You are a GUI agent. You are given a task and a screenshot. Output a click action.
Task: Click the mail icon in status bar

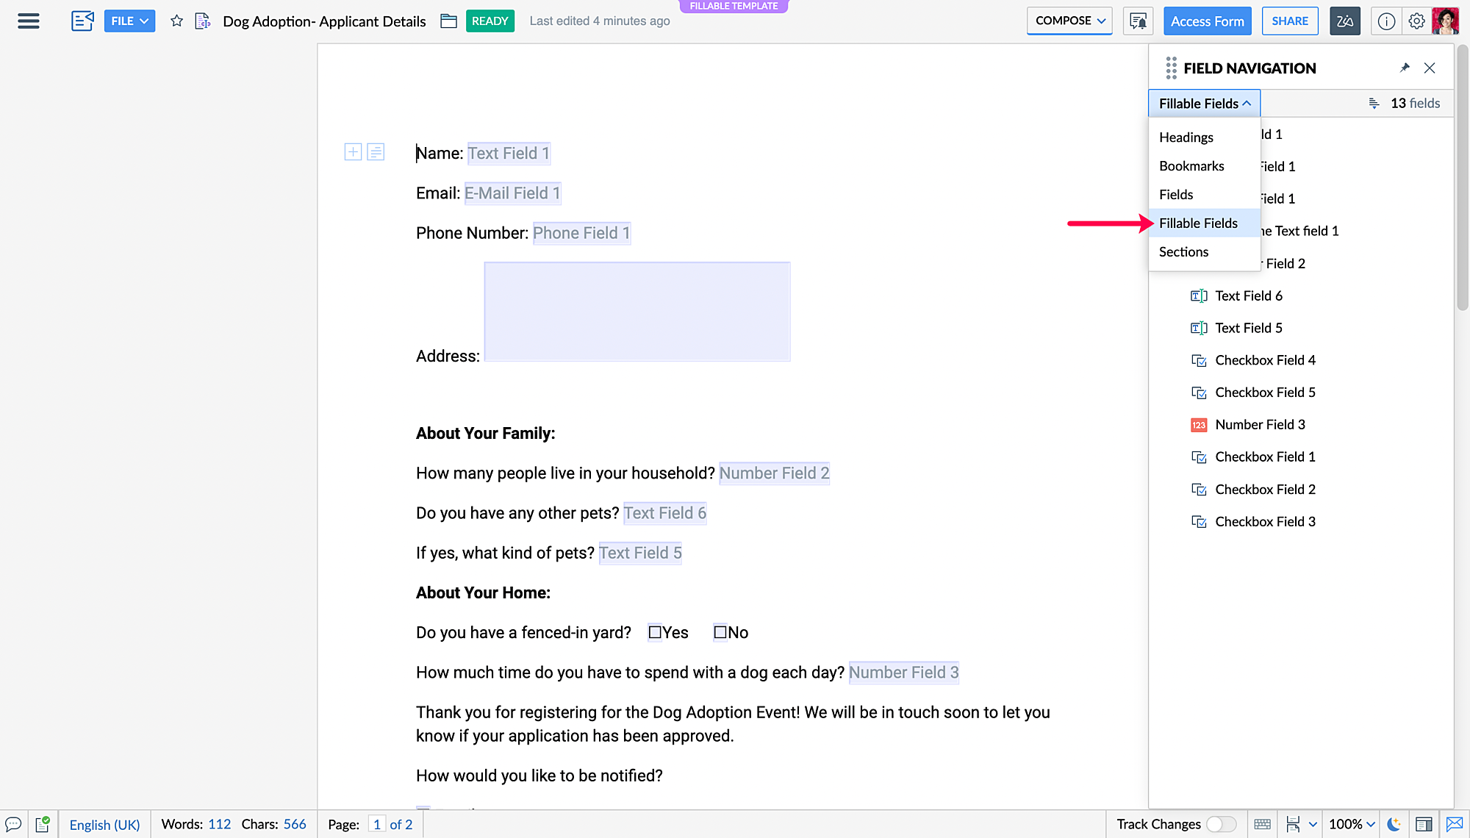[x=1455, y=824]
